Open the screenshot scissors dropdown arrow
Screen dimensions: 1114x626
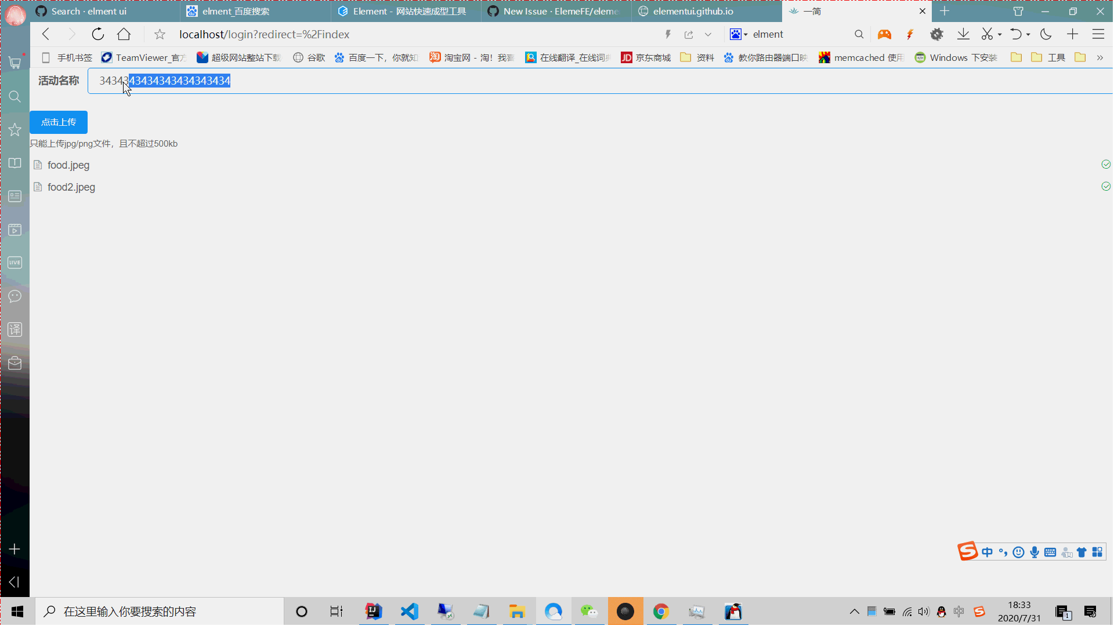coord(1000,35)
